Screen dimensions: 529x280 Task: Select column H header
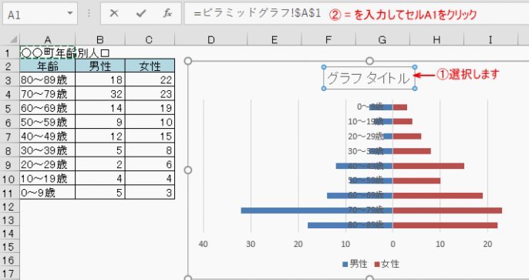(x=436, y=40)
